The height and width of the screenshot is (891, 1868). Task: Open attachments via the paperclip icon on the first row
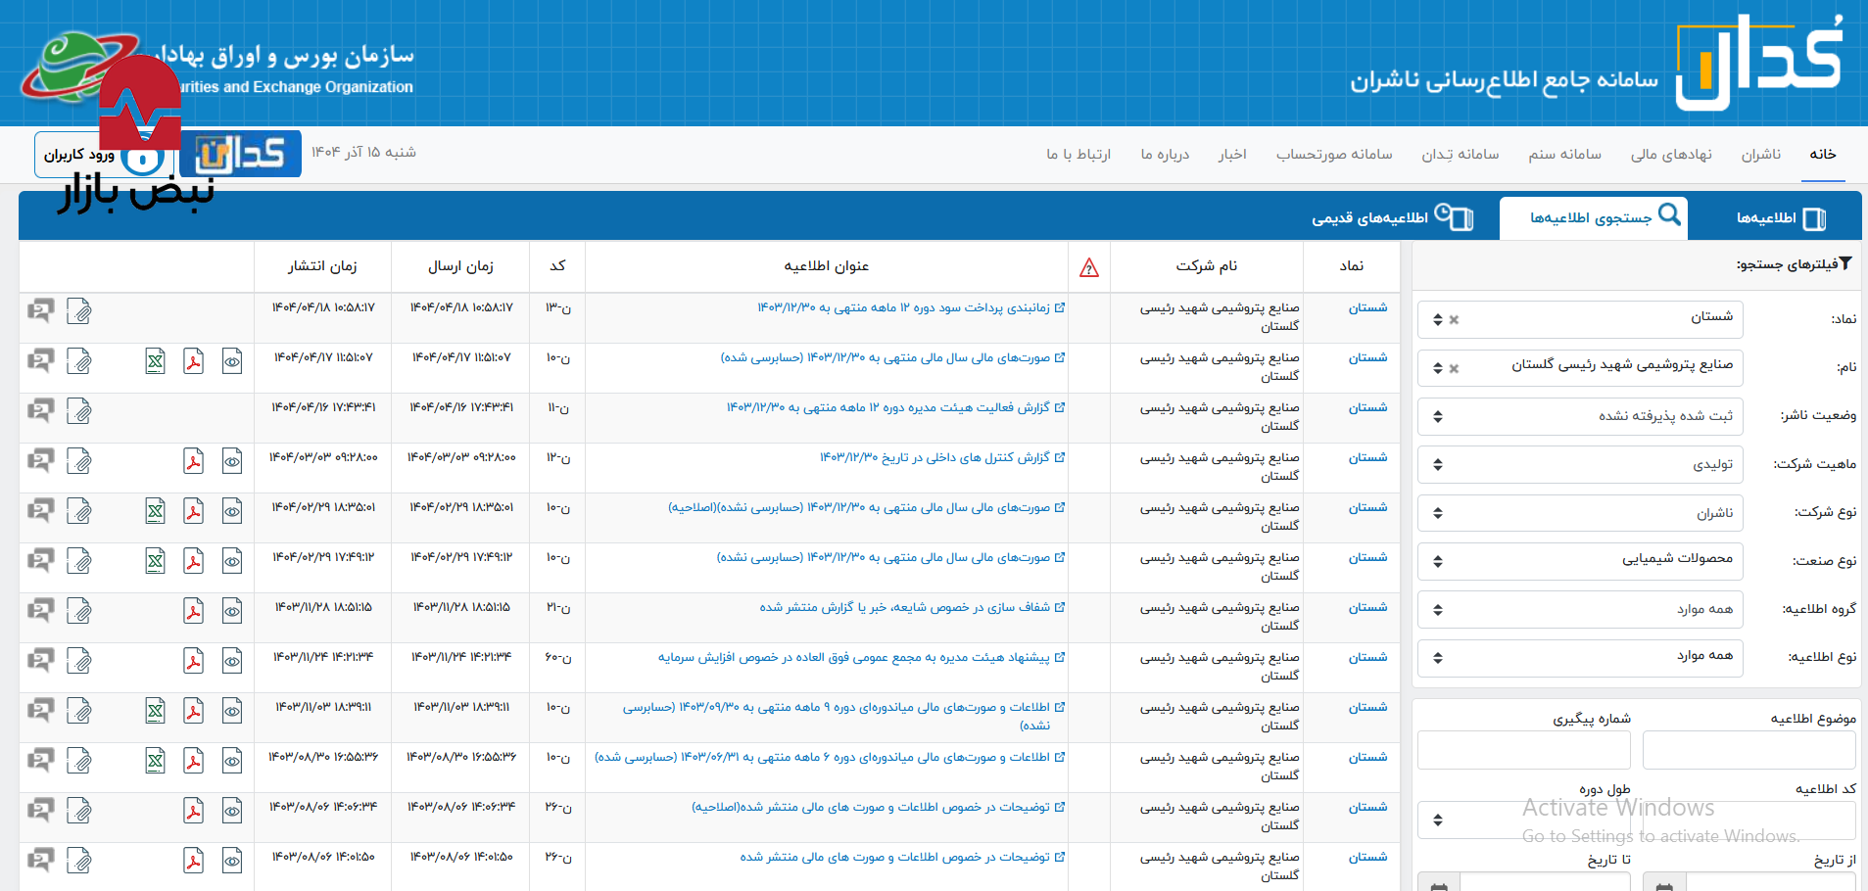(79, 311)
